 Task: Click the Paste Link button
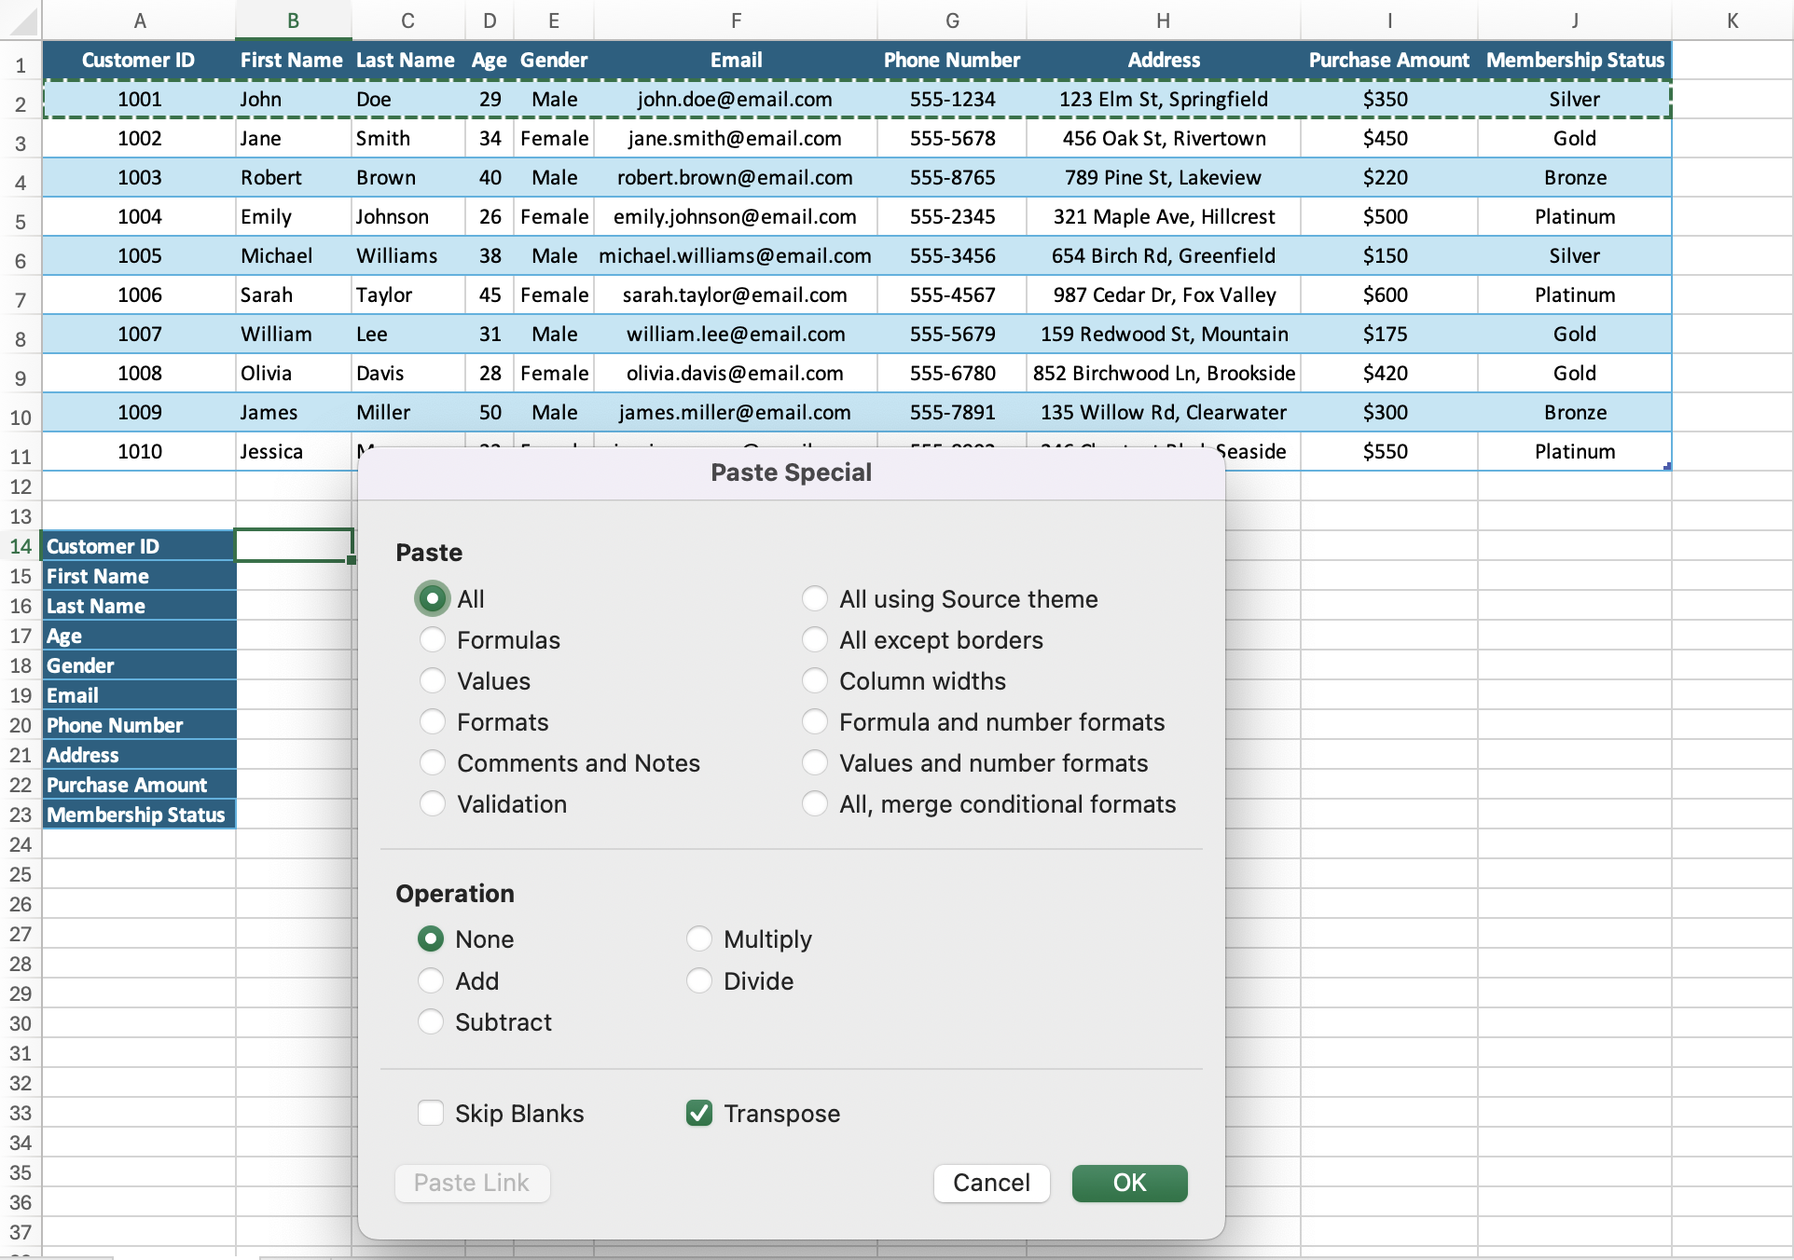click(472, 1184)
